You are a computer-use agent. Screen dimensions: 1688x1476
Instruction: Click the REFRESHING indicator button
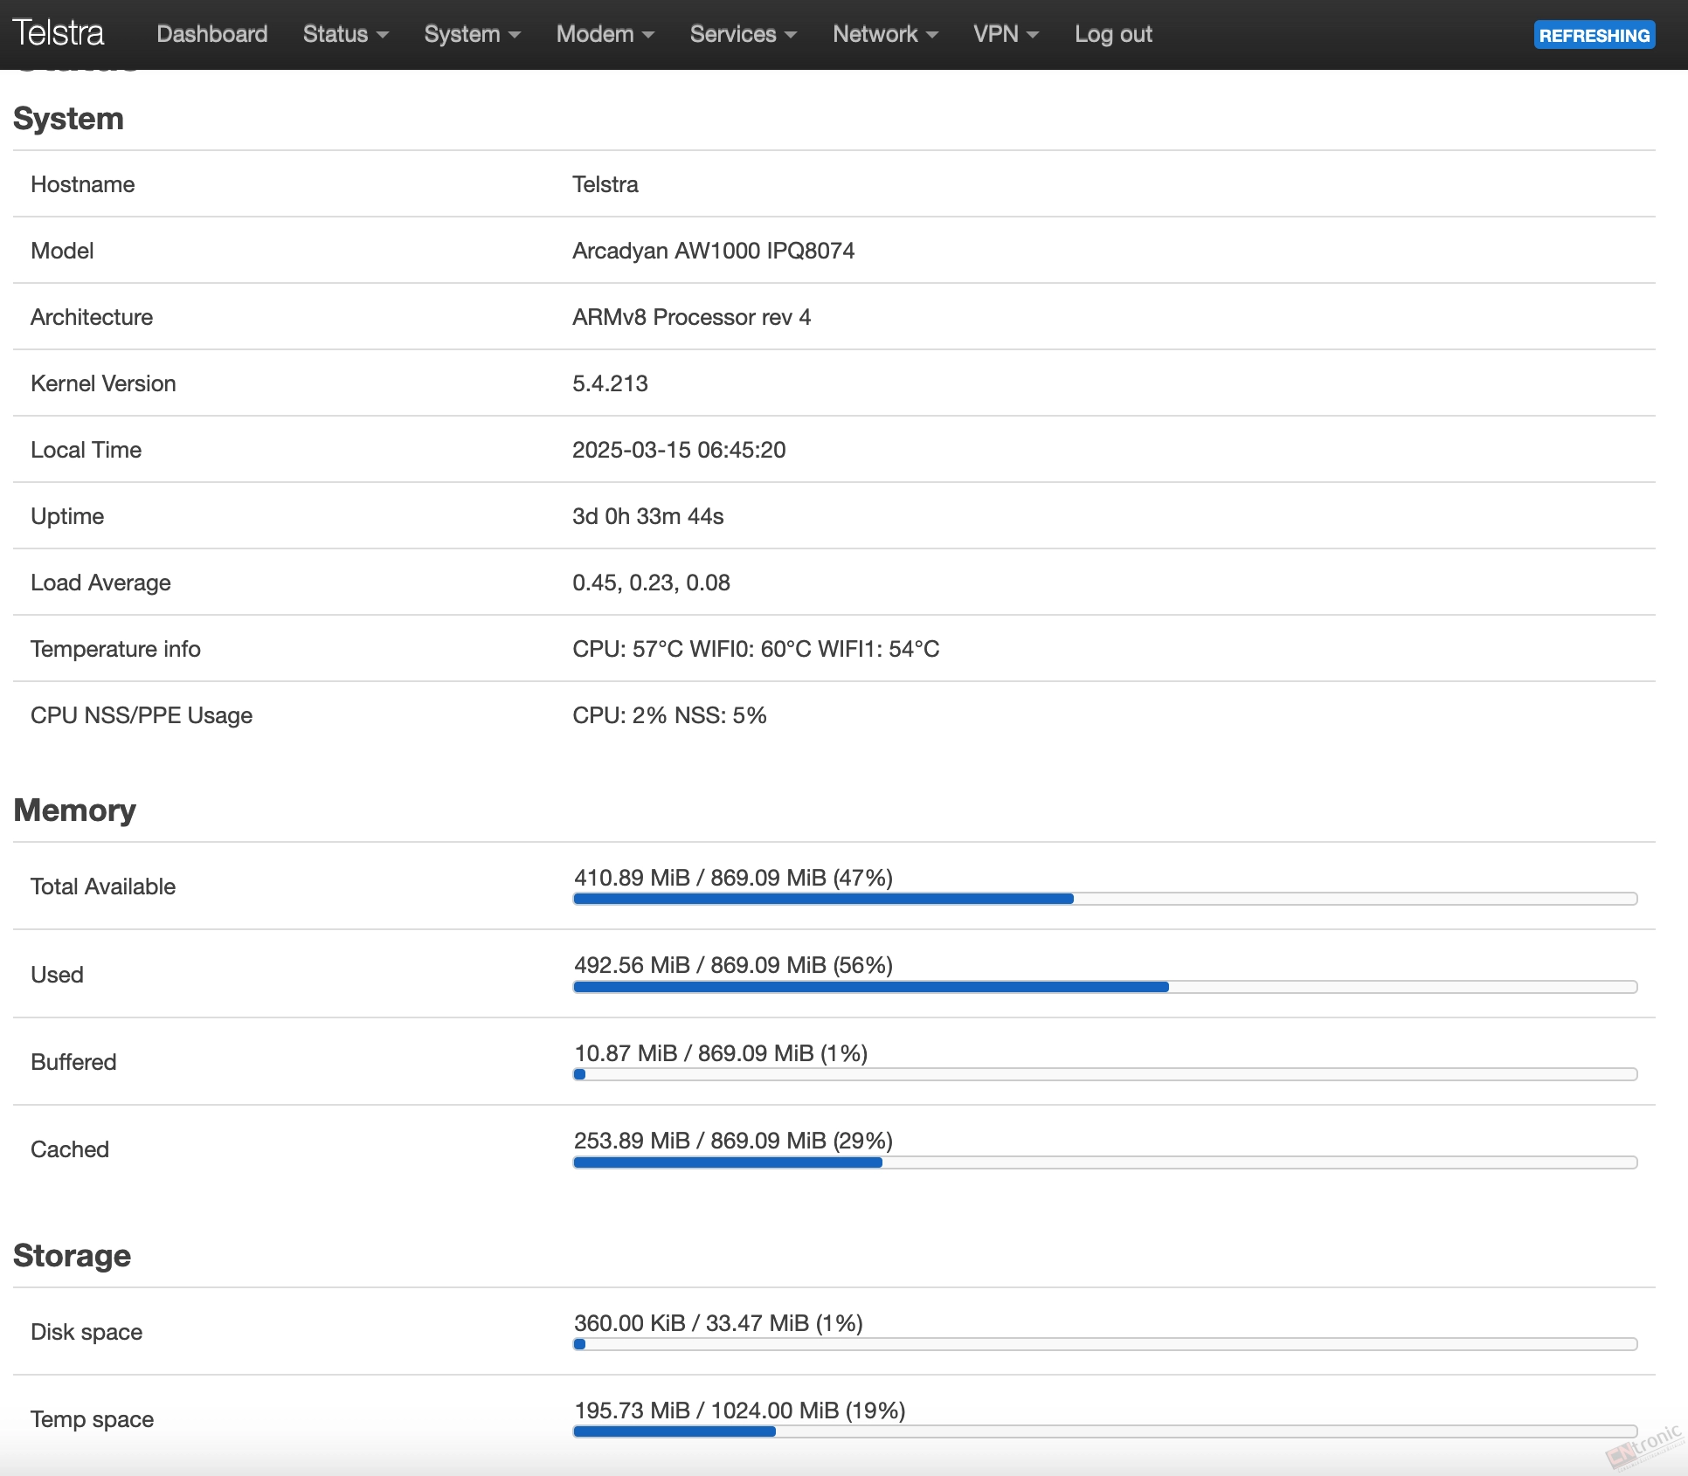(x=1595, y=35)
